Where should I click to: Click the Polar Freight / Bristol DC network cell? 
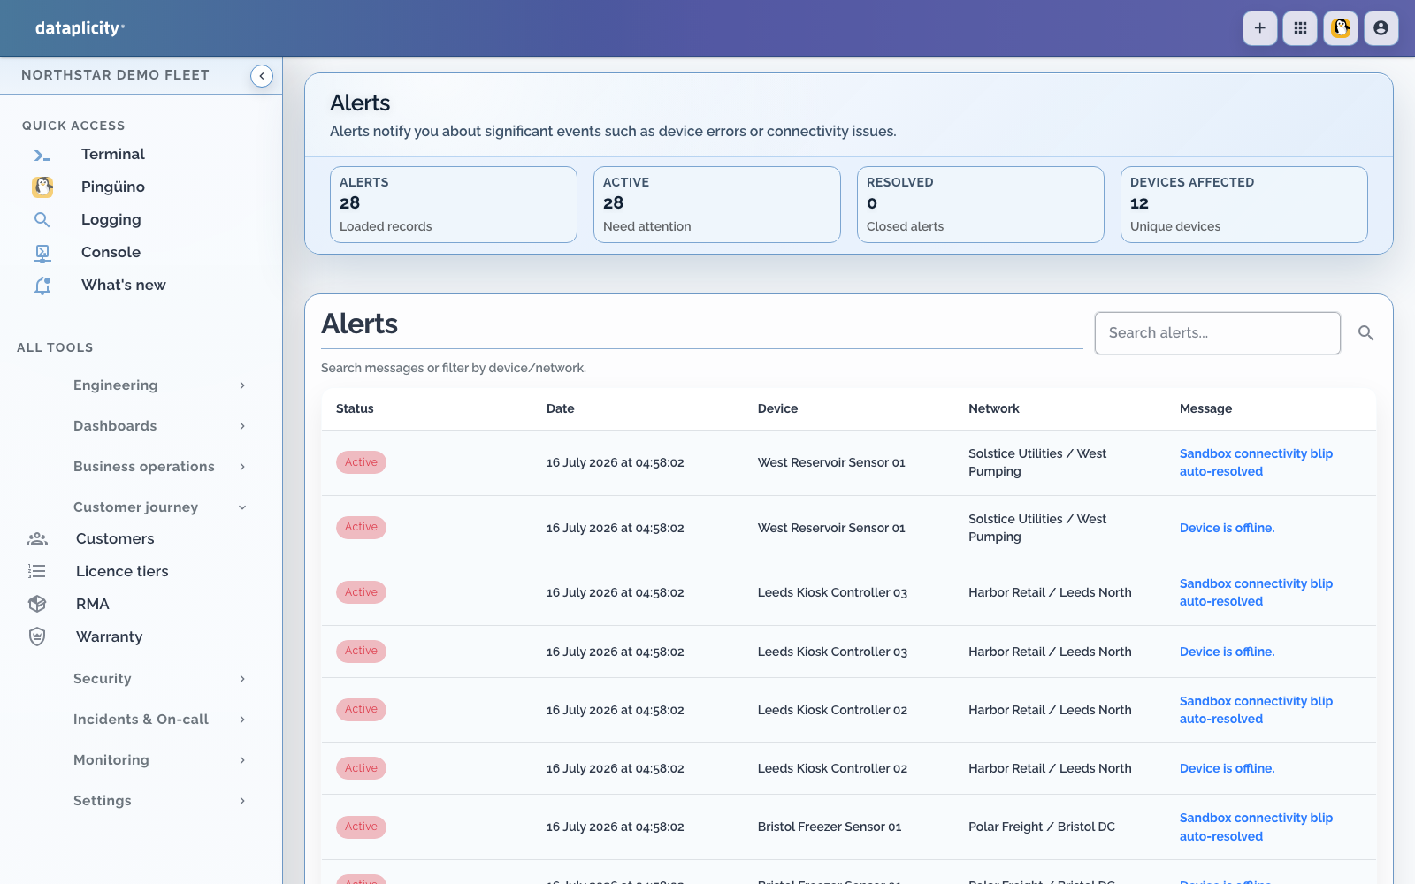tap(1041, 827)
